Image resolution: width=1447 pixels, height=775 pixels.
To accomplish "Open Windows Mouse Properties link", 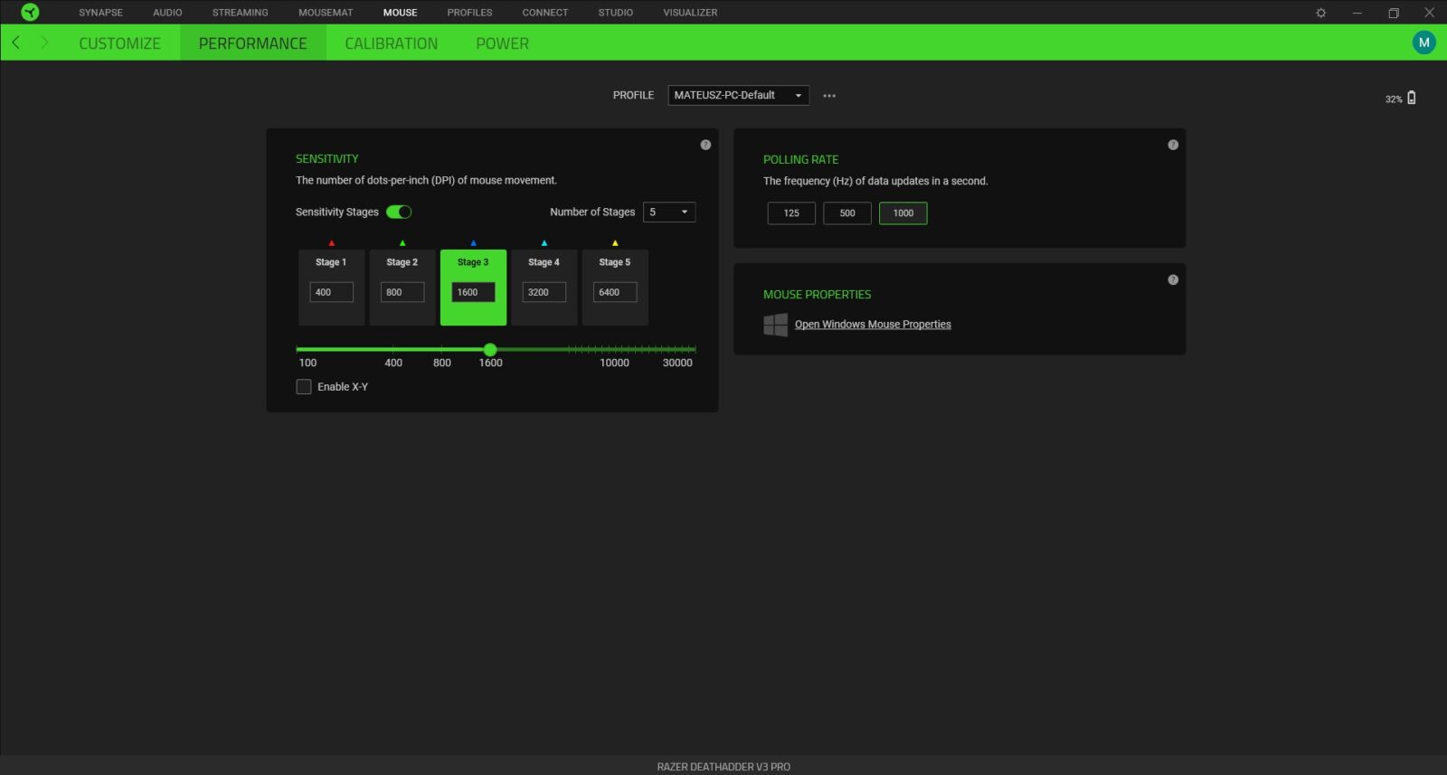I will [x=873, y=325].
